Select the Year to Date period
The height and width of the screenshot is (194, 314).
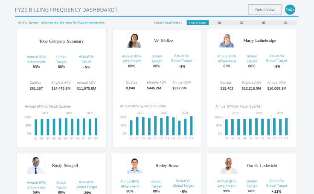click(x=198, y=23)
